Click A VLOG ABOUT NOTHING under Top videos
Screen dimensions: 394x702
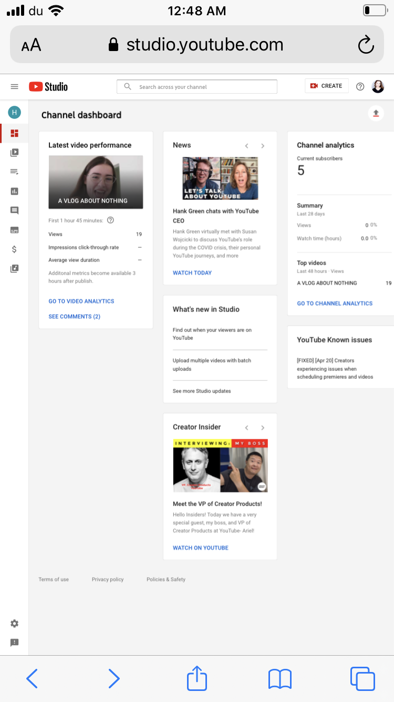(327, 283)
